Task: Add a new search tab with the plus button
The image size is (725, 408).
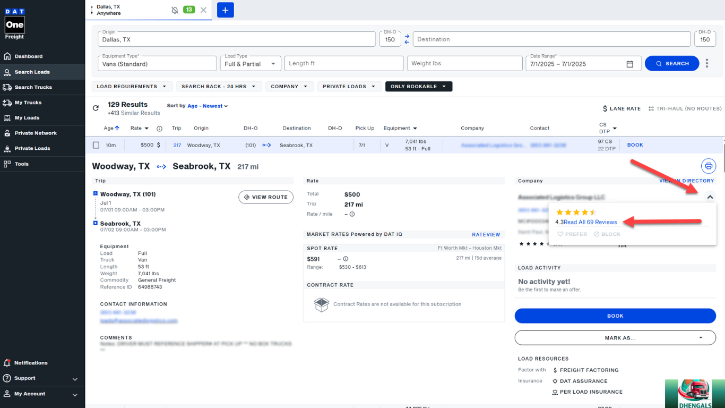Action: (226, 10)
